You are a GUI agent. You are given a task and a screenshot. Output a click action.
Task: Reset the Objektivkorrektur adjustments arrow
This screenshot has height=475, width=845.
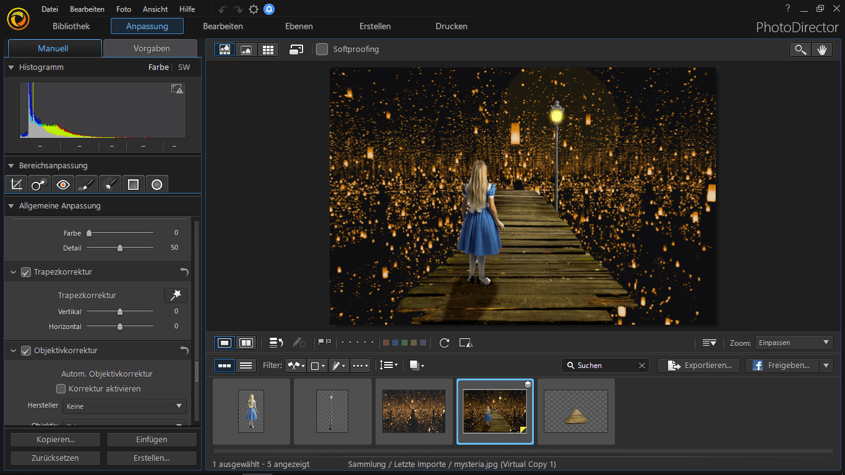(184, 351)
